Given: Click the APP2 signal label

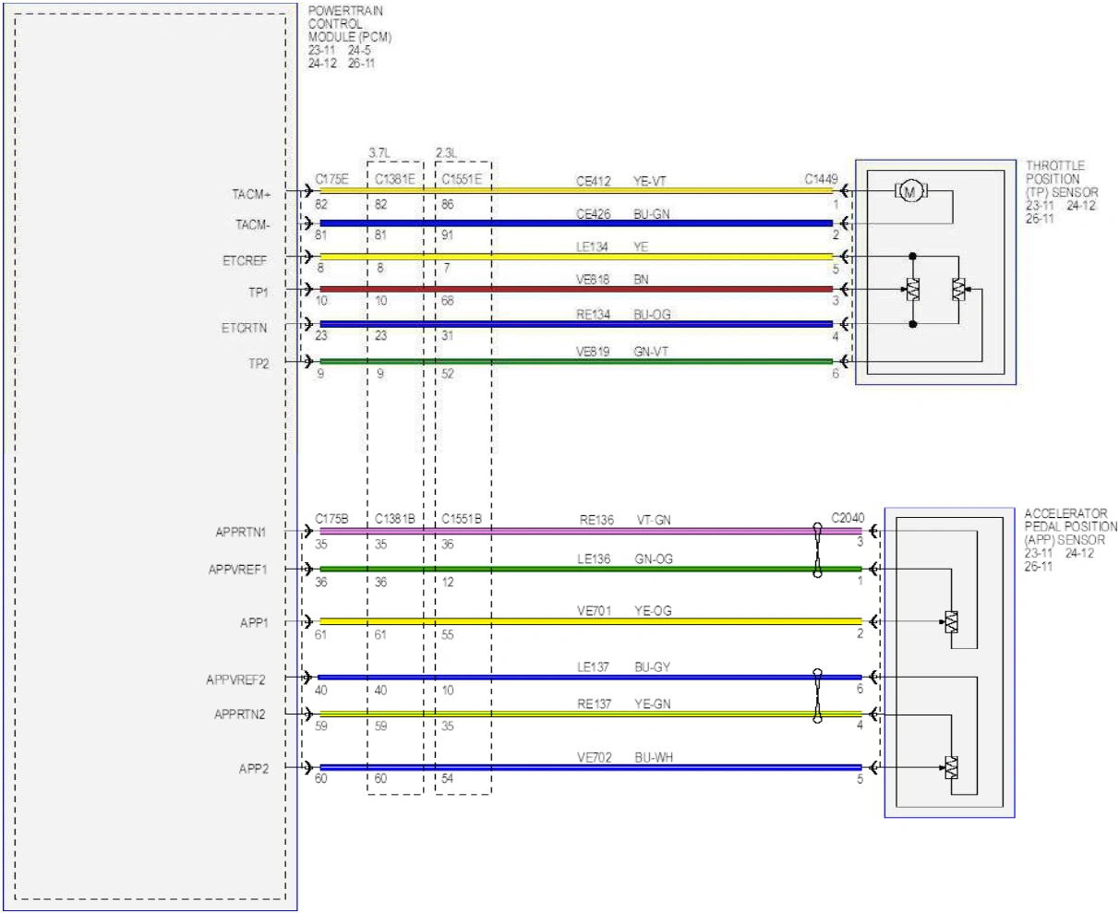Looking at the screenshot, I should (x=253, y=769).
